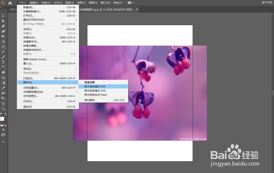The height and width of the screenshot is (173, 274).
Task: Choose 文档设置(D)... menu item
Action: pos(48,88)
